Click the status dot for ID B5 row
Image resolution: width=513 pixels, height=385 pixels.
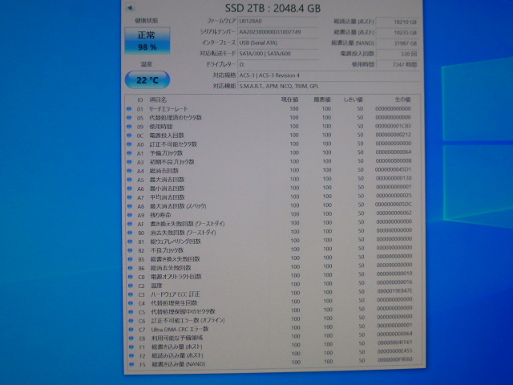(x=130, y=259)
